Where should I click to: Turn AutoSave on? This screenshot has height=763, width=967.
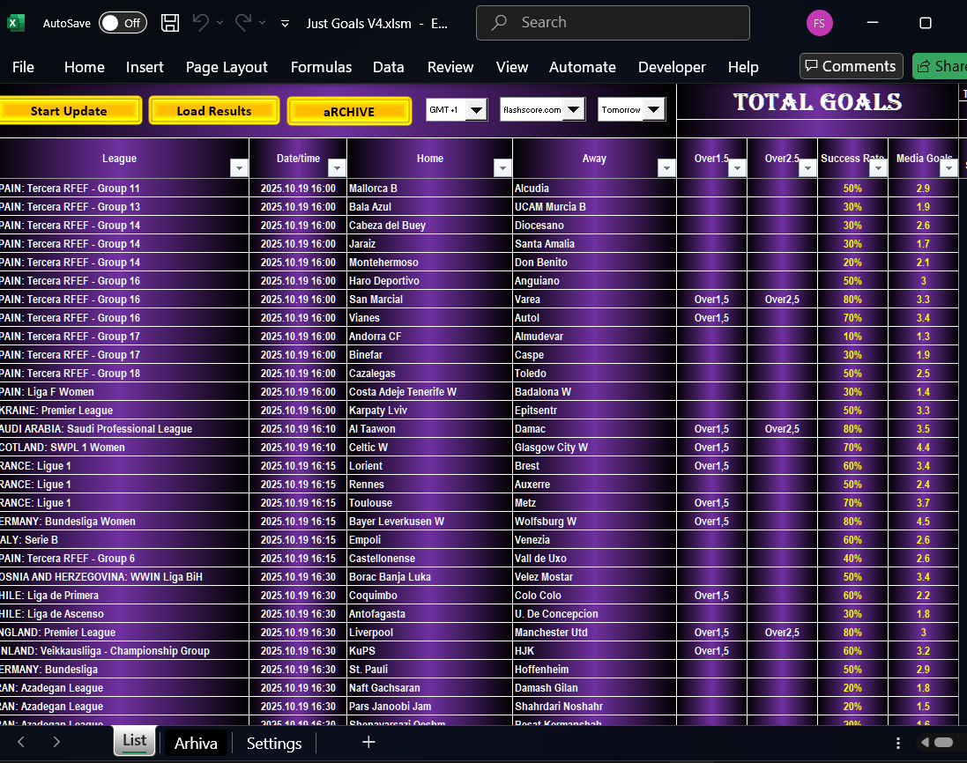(x=122, y=23)
